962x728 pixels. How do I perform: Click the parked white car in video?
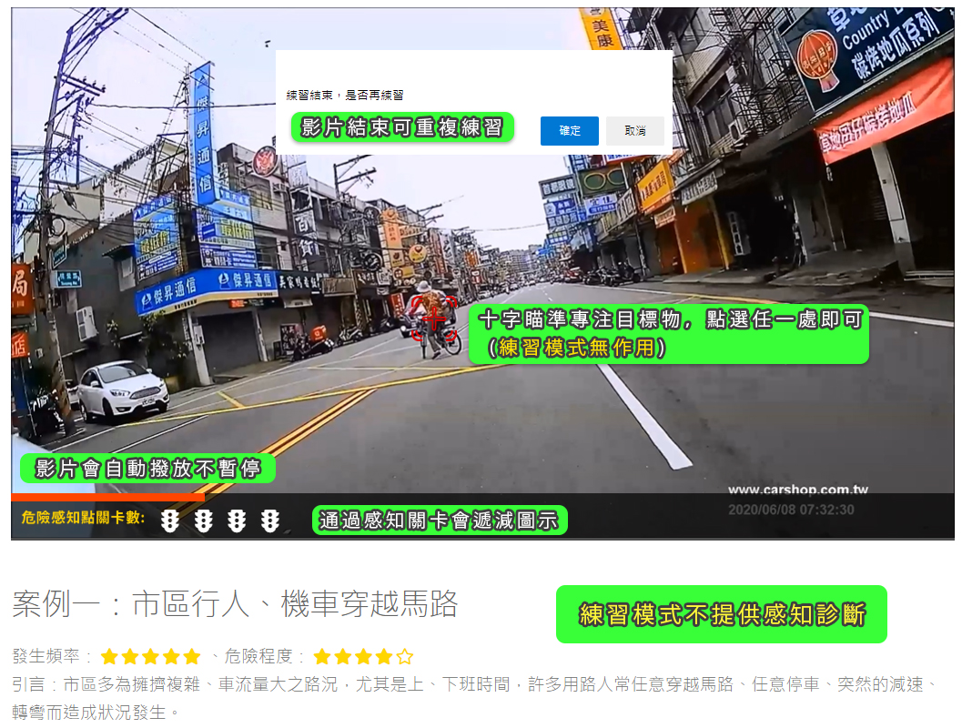pos(123,389)
